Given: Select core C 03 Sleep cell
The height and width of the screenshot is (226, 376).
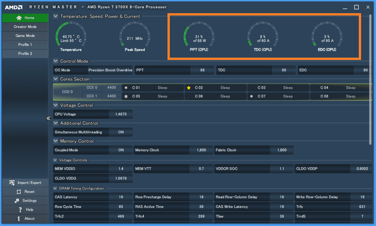Looking at the screenshot, I should (x=278, y=88).
